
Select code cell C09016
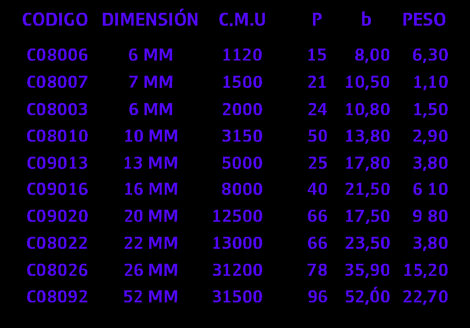click(57, 189)
